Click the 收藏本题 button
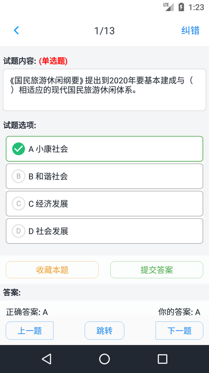209x373 pixels. (x=52, y=270)
